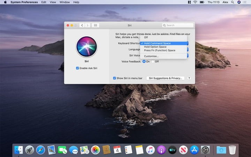Open the Apple TV app in dock
The width and height of the screenshot is (251, 157).
click(172, 150)
